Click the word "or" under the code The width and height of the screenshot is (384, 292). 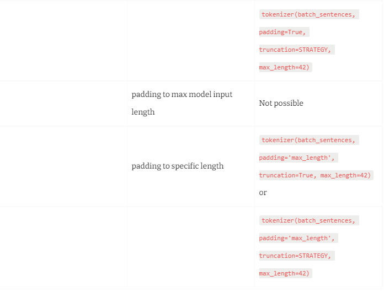coord(263,192)
